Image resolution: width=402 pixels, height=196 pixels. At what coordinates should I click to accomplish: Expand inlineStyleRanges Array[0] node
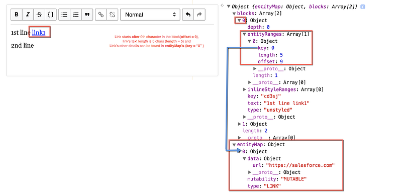pyautogui.click(x=244, y=89)
